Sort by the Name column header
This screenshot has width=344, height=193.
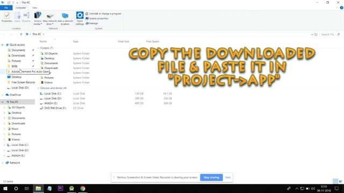pos(43,41)
